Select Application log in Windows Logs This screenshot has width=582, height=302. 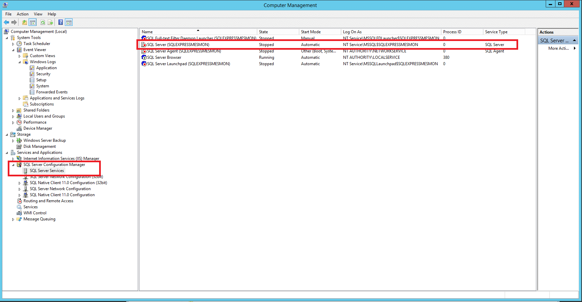[46, 68]
